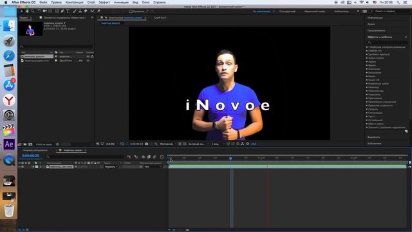The image size is (412, 232).
Task: Open the 1 вид view layout dropdown
Action: pyautogui.click(x=218, y=144)
